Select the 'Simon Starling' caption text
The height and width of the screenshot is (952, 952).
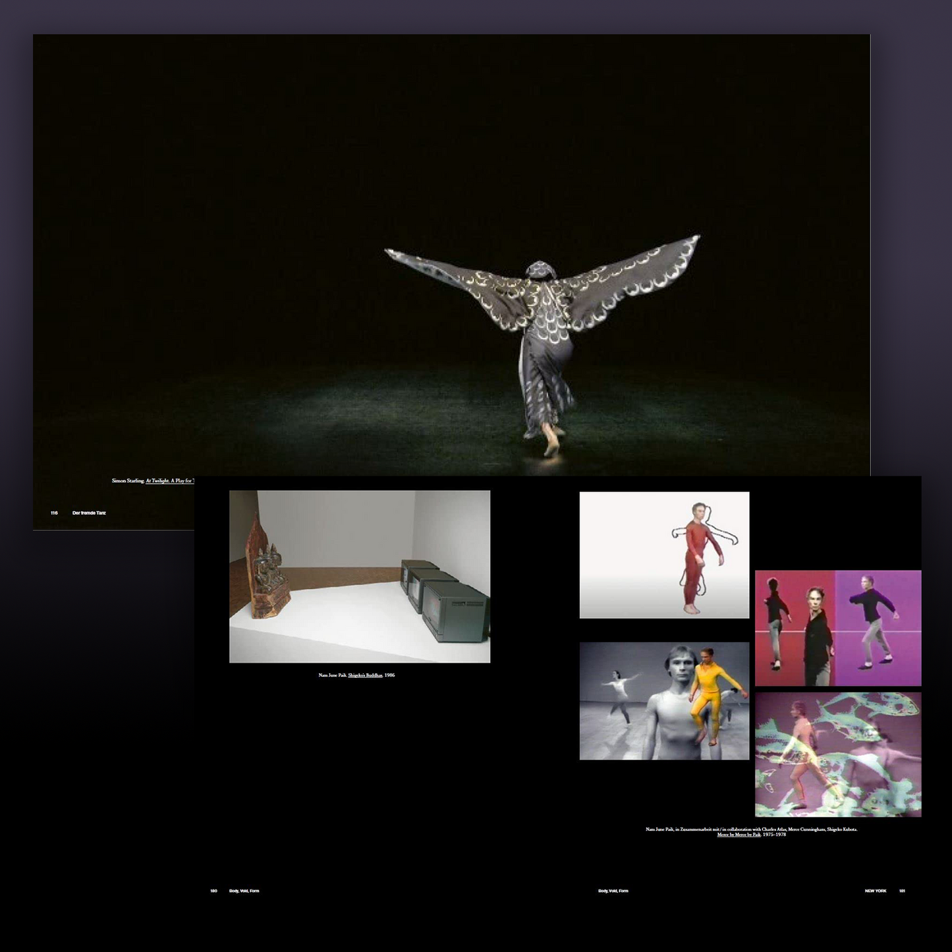pos(128,481)
